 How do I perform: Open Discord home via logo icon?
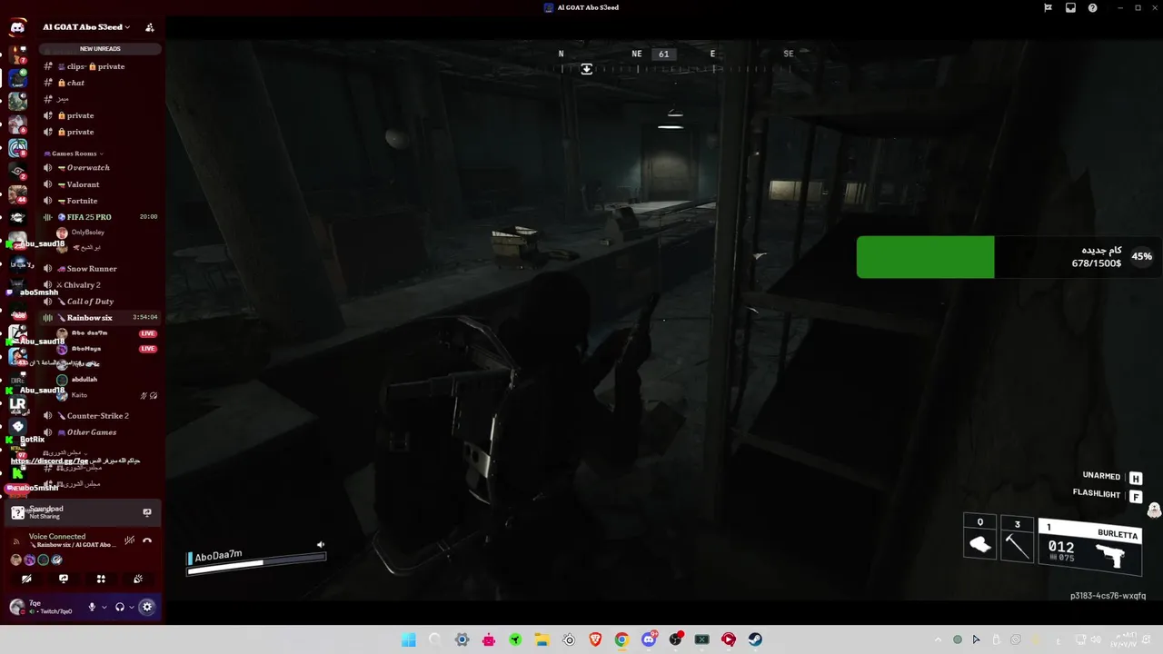[x=17, y=27]
